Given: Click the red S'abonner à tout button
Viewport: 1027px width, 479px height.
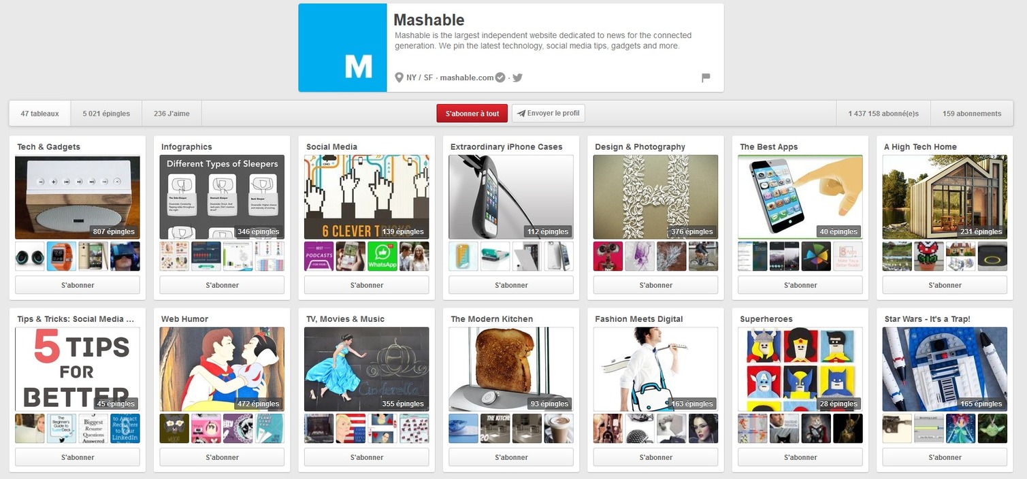Looking at the screenshot, I should pos(472,114).
